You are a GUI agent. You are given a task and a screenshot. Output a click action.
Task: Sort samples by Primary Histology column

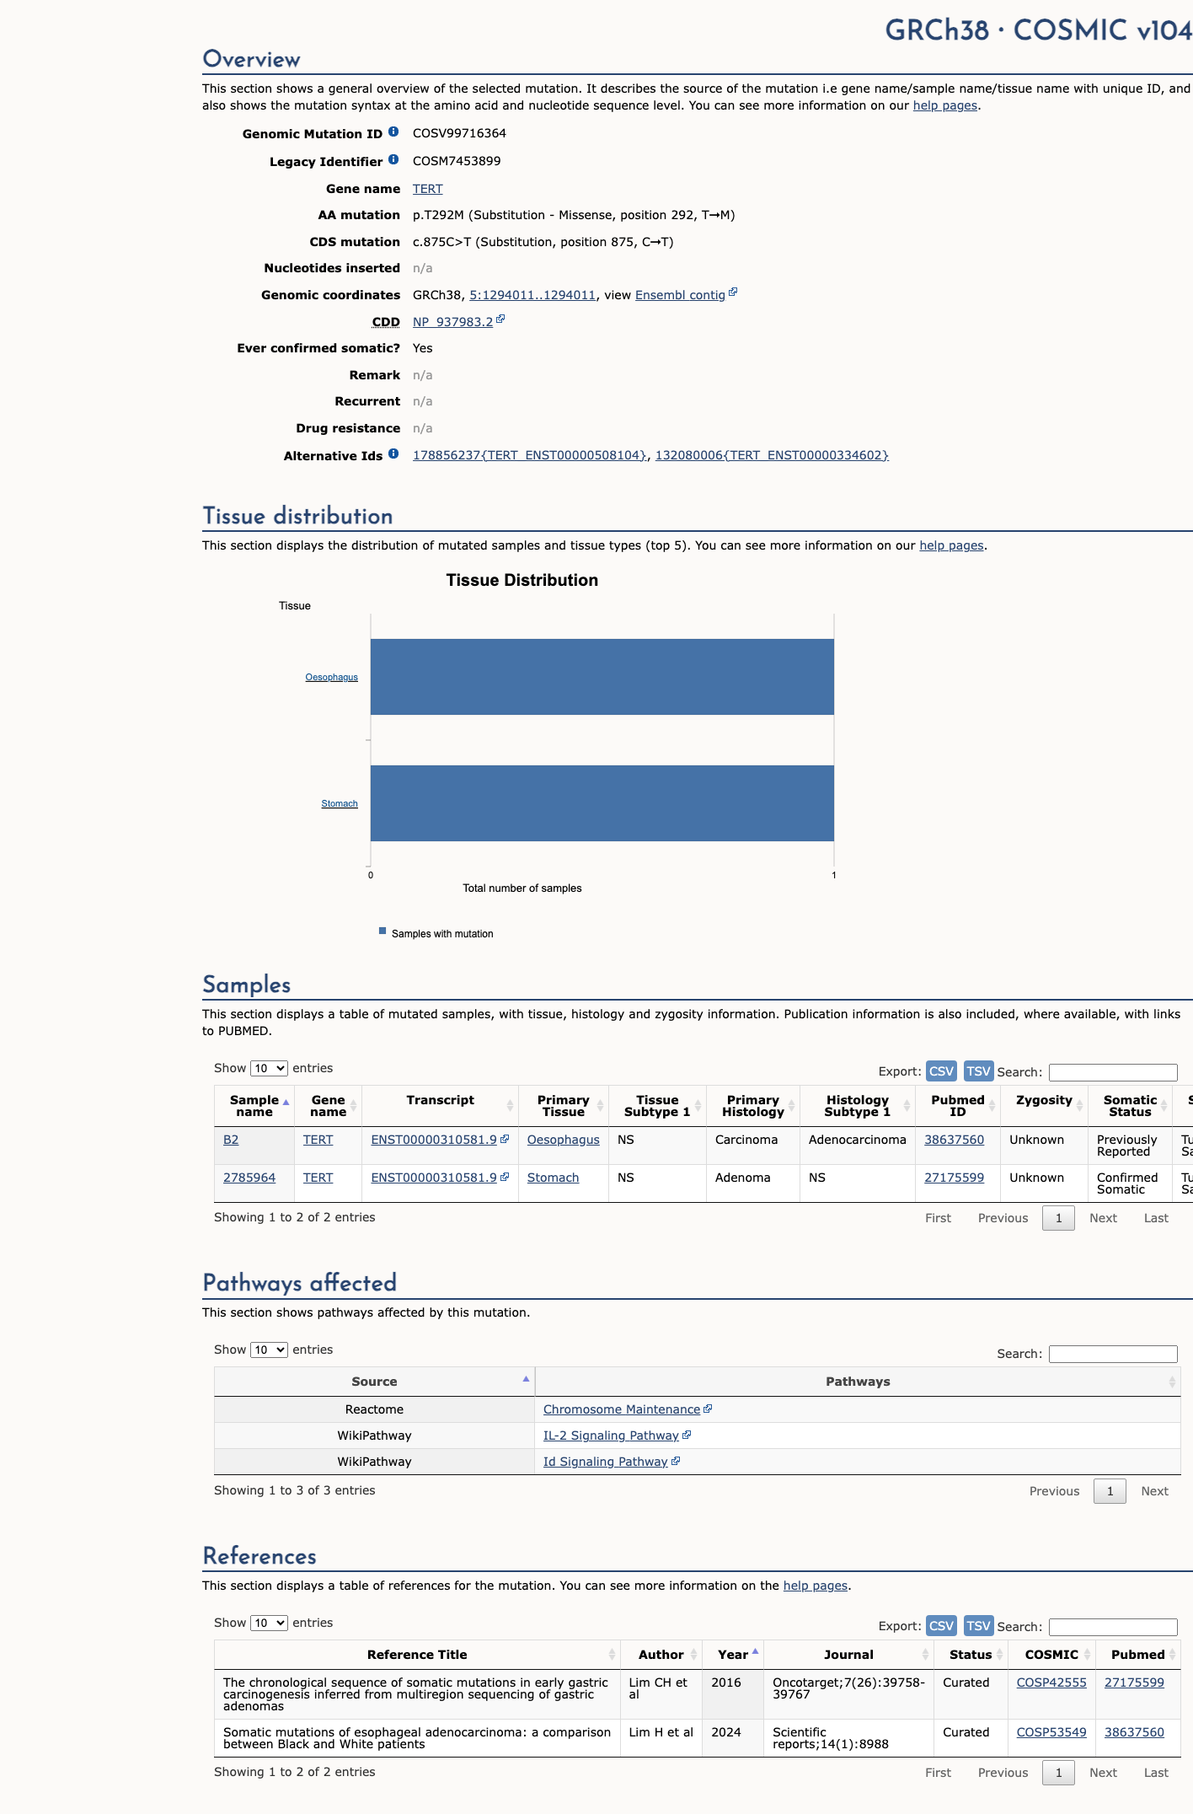click(753, 1106)
